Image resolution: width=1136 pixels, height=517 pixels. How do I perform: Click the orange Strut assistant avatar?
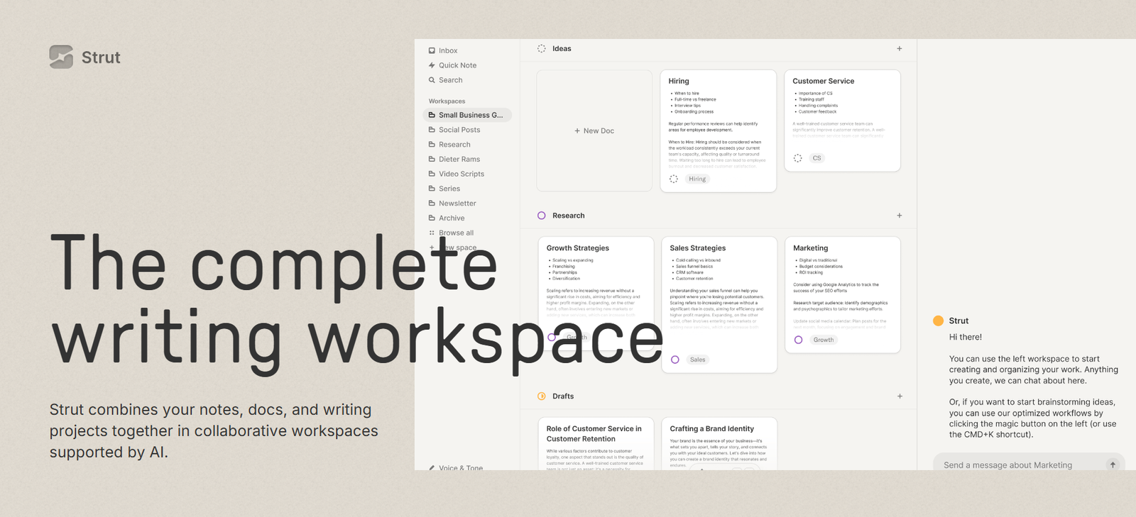pos(938,321)
